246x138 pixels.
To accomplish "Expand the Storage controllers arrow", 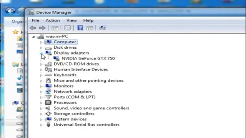I will [x=41, y=114].
